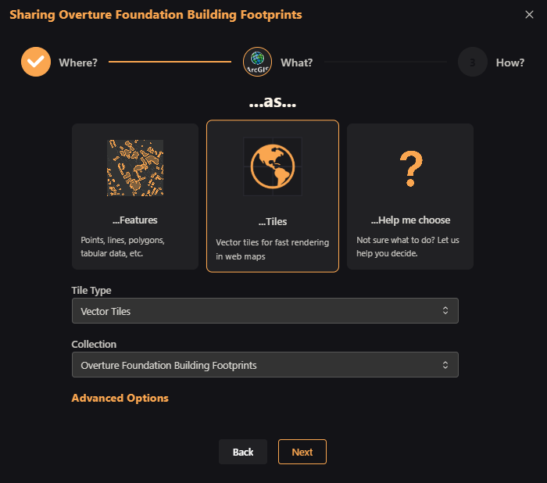
Task: Go to the Where? step label
Action: pyautogui.click(x=78, y=63)
